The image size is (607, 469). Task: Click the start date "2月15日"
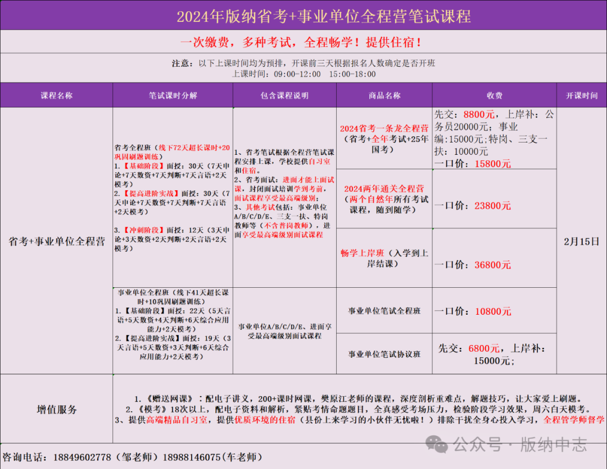click(582, 242)
